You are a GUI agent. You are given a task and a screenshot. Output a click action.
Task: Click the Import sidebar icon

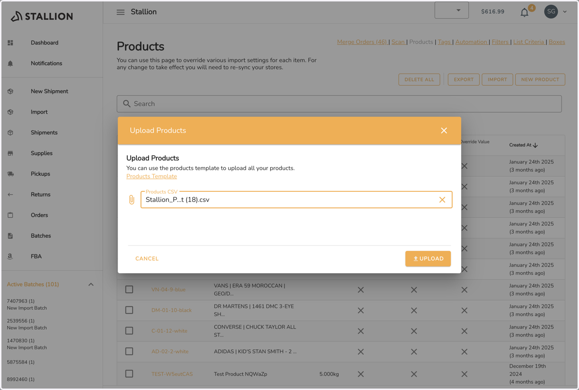click(x=11, y=112)
